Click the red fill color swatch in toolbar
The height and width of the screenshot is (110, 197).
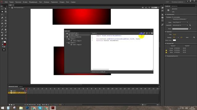[5, 44]
